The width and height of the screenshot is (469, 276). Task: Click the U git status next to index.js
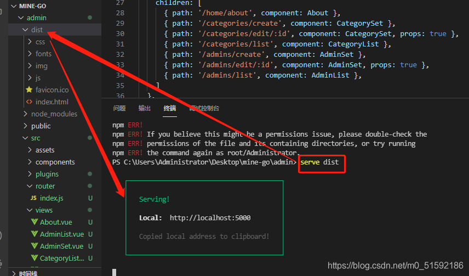coord(90,198)
